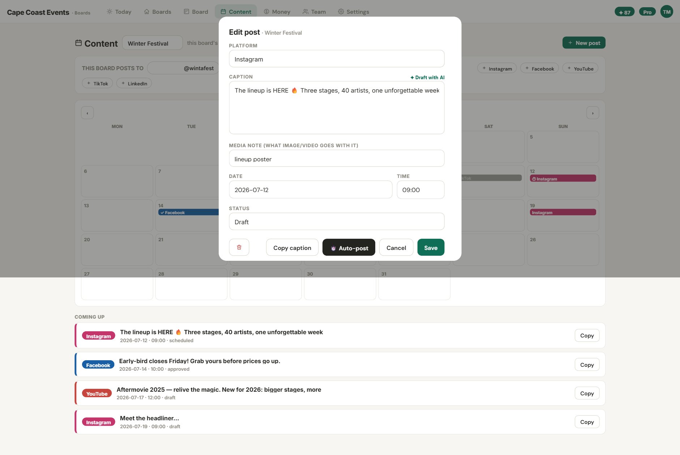The width and height of the screenshot is (680, 455).
Task: Click the Content calendar heading icon
Action: click(x=78, y=43)
